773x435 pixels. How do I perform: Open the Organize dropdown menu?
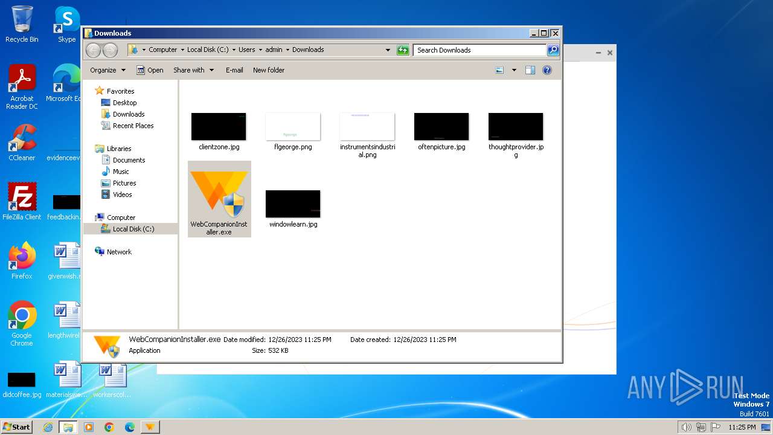(x=107, y=70)
